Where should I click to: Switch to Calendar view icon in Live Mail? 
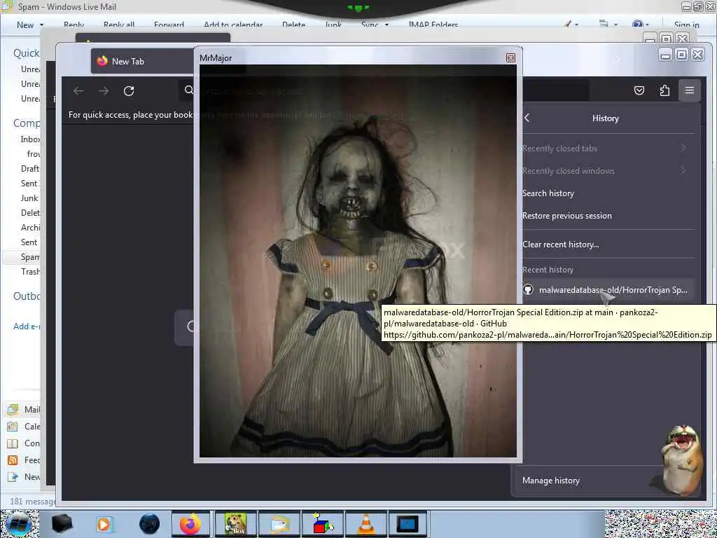click(x=13, y=427)
